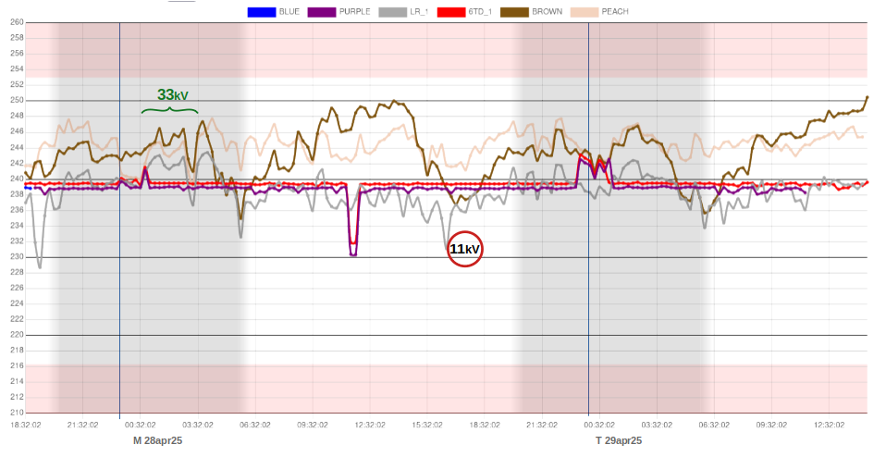The height and width of the screenshot is (457, 886).
Task: Click the 220 y-axis value
Action: (x=17, y=335)
